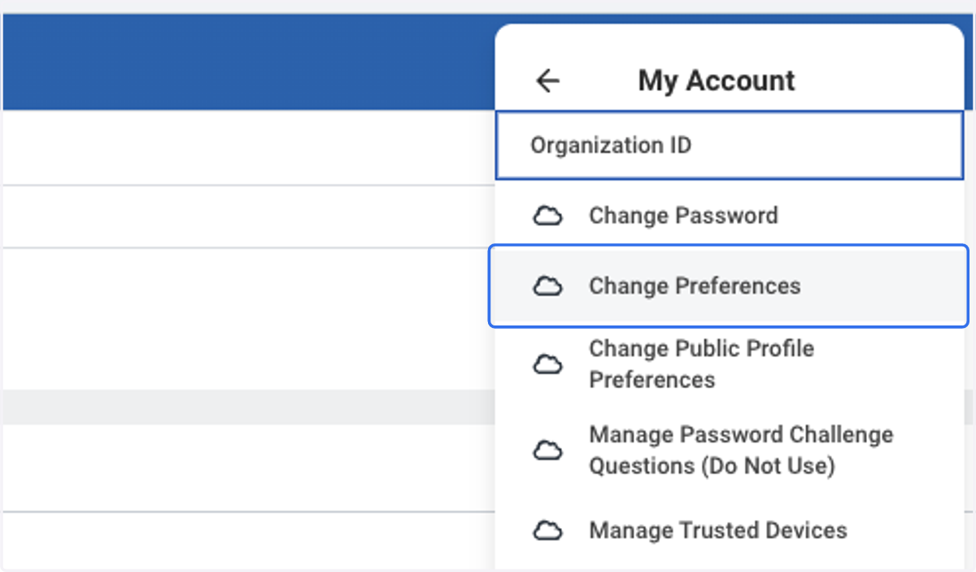Viewport: 976px width, 572px height.
Task: Open Manage Password Challenge Questions item
Action: pos(730,450)
